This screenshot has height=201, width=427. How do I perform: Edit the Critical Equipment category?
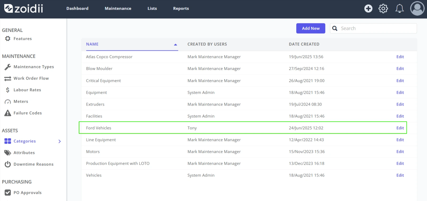tap(400, 81)
